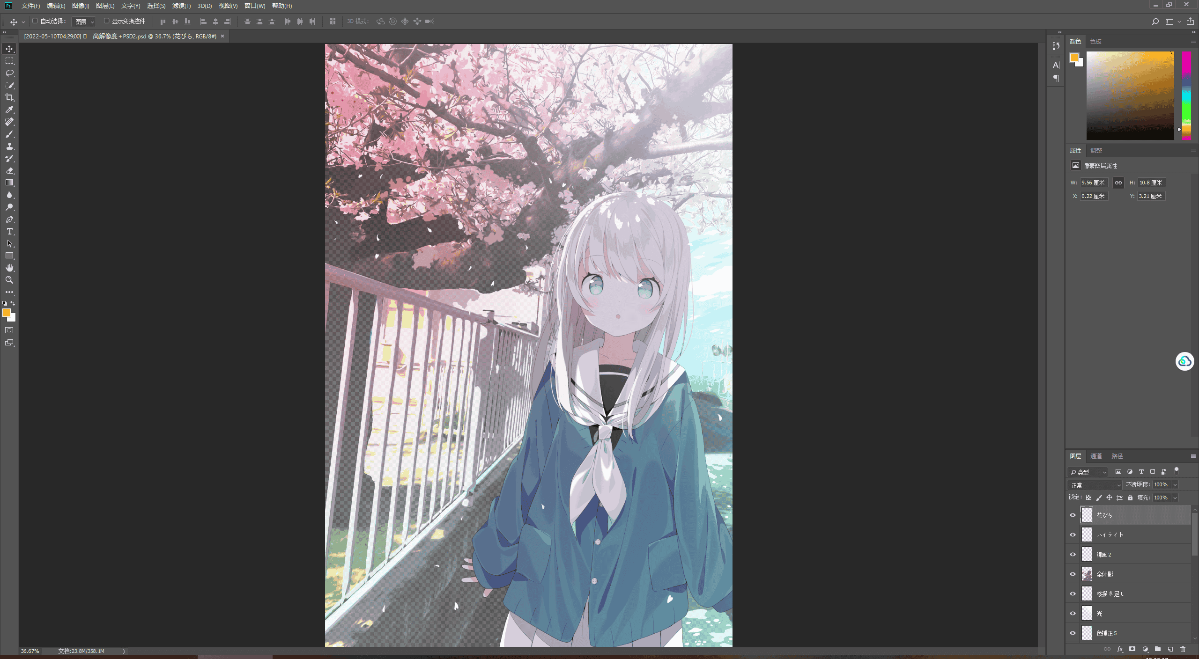Activate the Hand tool
Screen dimensions: 1199x659
[9, 268]
